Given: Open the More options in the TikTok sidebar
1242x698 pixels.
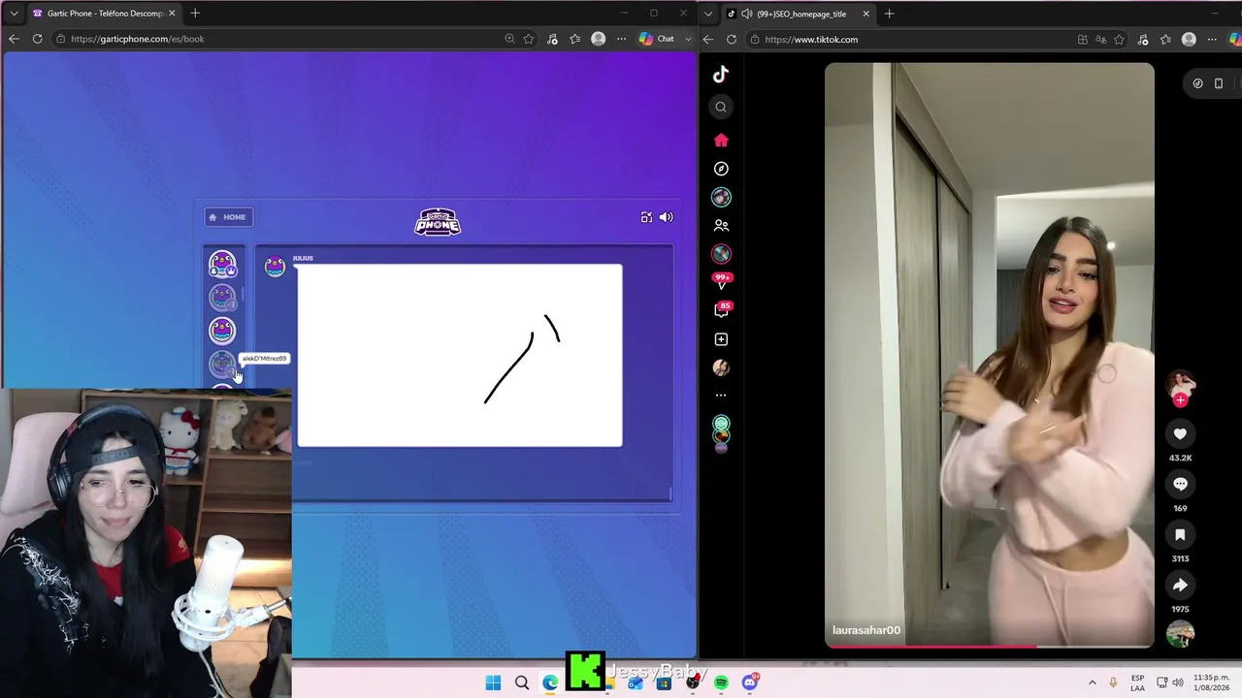Looking at the screenshot, I should [721, 396].
